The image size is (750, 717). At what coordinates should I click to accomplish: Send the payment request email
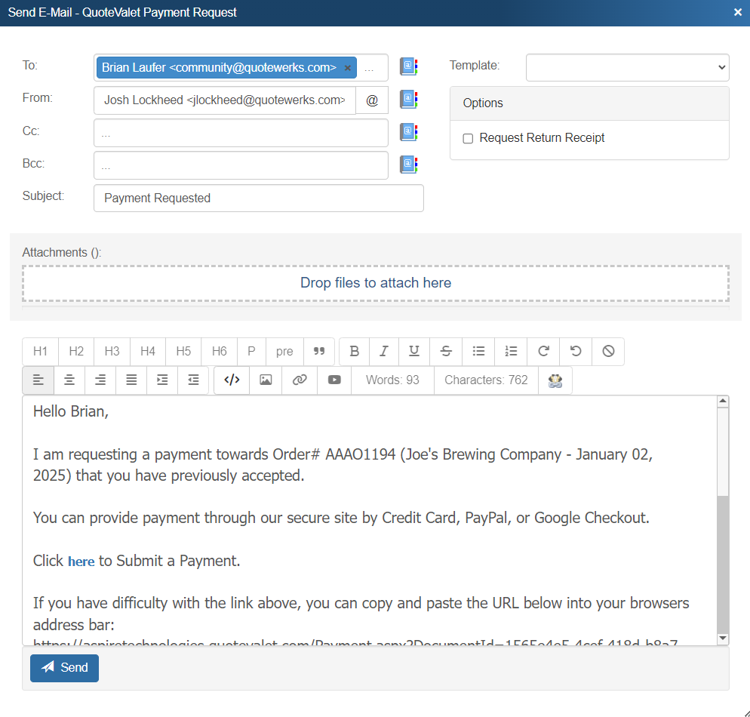point(65,668)
